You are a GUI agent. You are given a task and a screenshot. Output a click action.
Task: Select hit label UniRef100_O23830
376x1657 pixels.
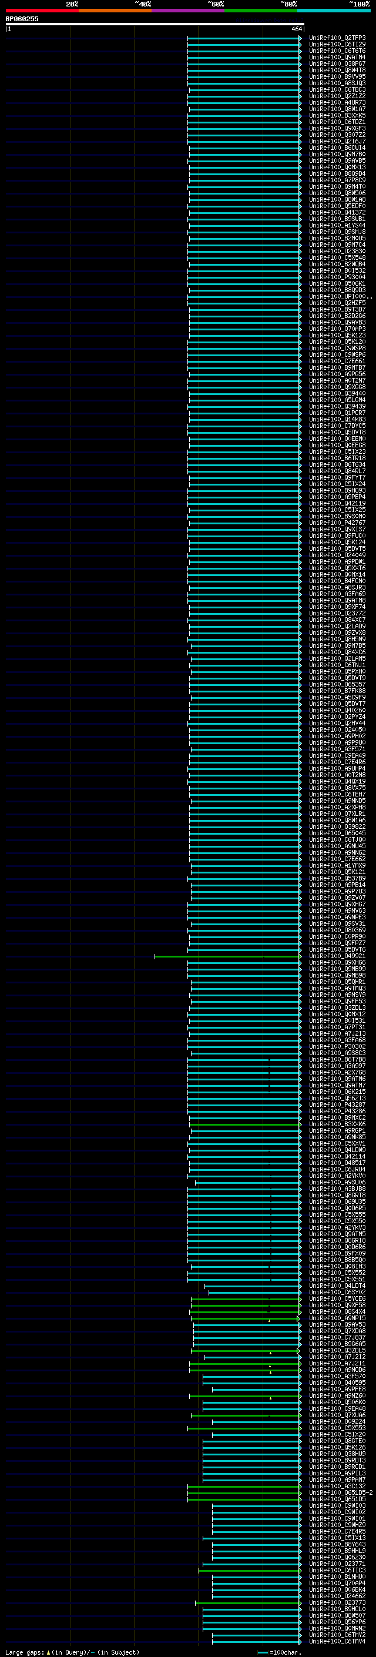click(337, 252)
